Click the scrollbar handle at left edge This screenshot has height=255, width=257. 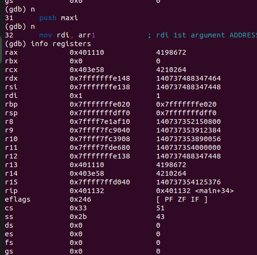coord(1,50)
